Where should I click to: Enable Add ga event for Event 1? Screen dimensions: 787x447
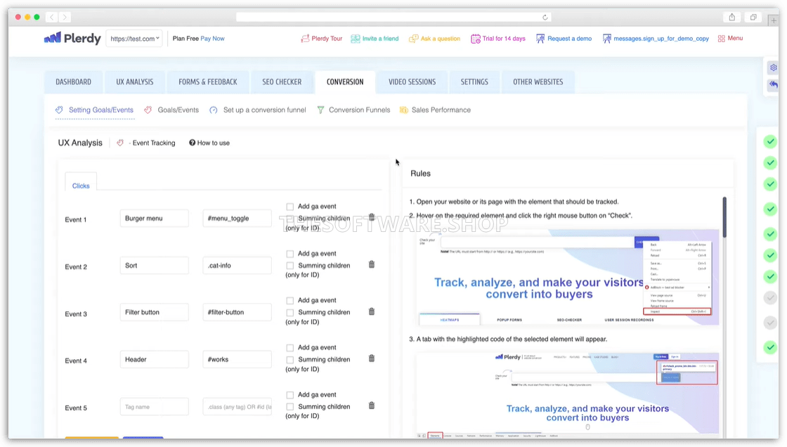[290, 207]
